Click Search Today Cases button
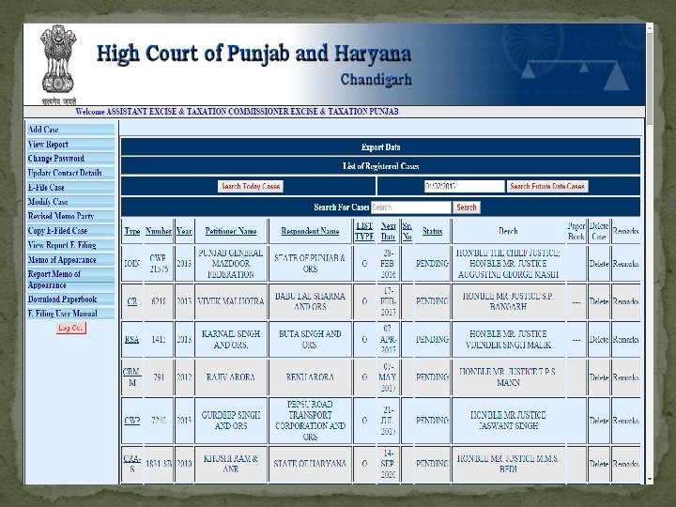Image resolution: width=676 pixels, height=507 pixels. (x=251, y=186)
